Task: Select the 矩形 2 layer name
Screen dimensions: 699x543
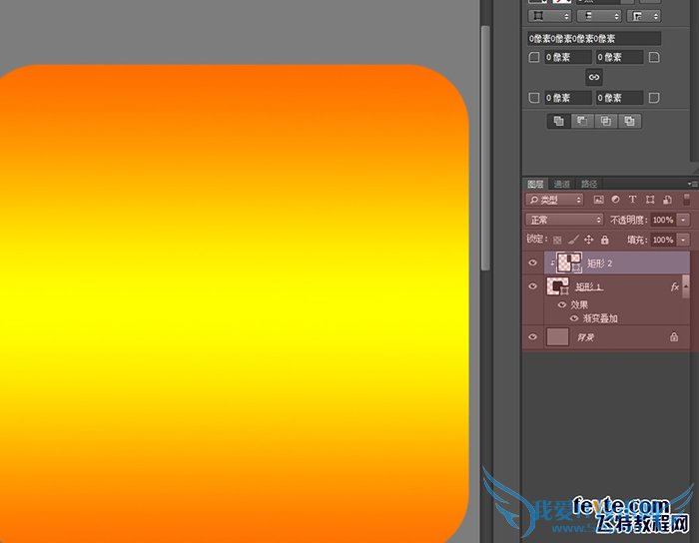Action: [x=599, y=264]
